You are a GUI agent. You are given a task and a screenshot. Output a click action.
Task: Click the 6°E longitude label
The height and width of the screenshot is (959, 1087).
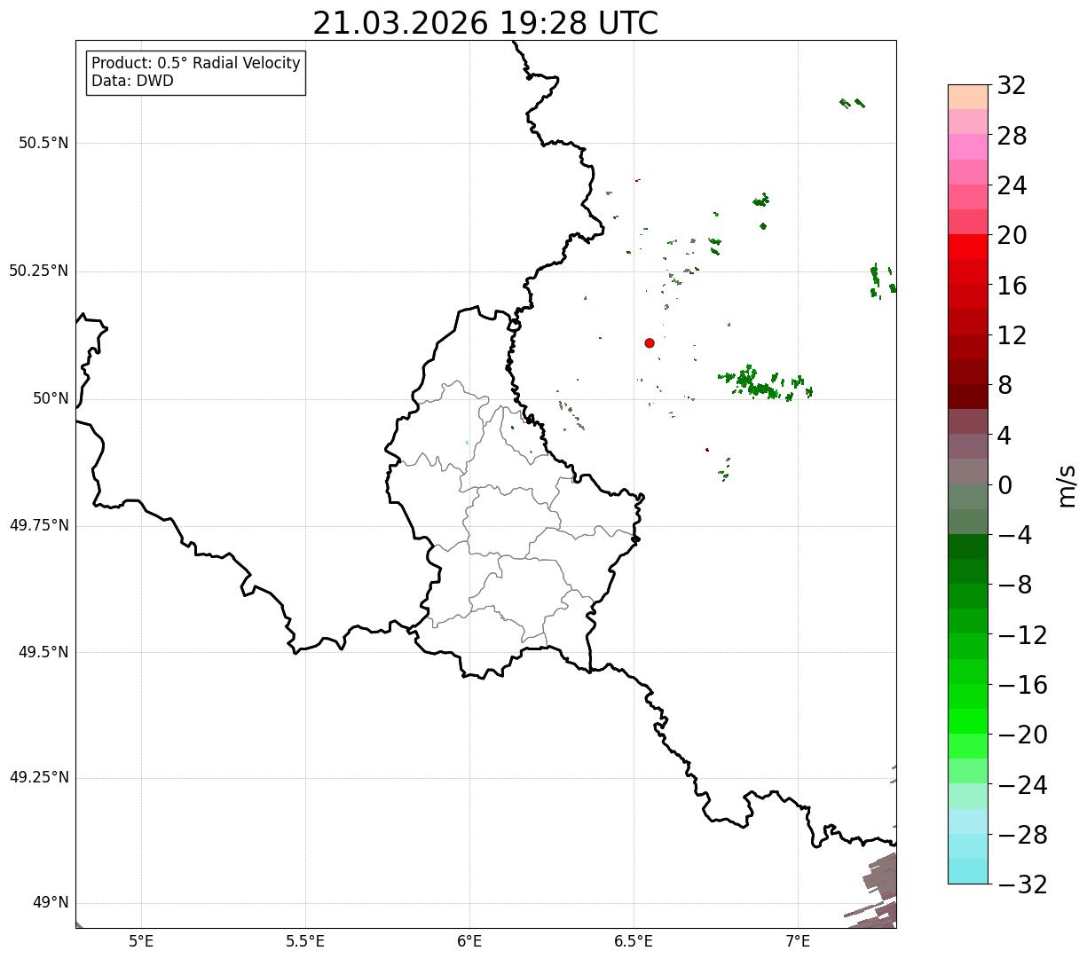469,941
